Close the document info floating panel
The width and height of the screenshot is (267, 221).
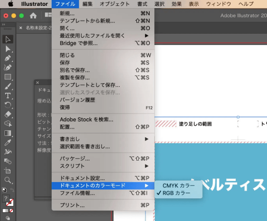point(38,83)
